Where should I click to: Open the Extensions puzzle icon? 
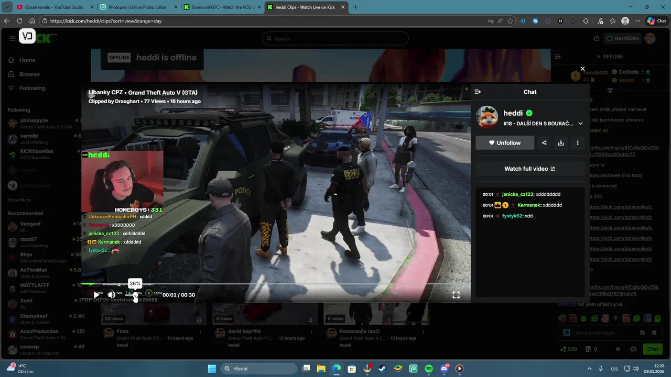click(x=586, y=21)
